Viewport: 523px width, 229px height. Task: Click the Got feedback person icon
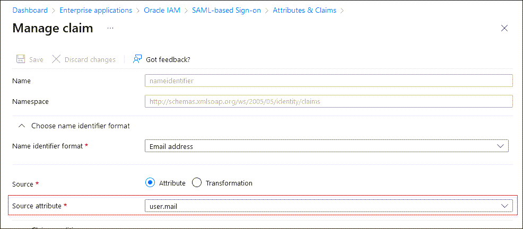(138, 59)
